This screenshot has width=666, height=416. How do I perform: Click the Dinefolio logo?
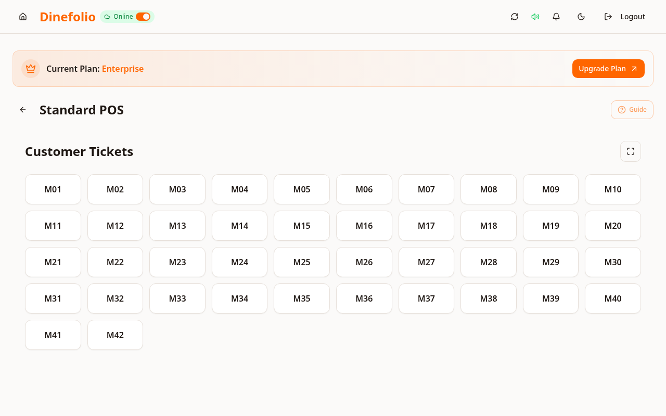click(x=68, y=17)
